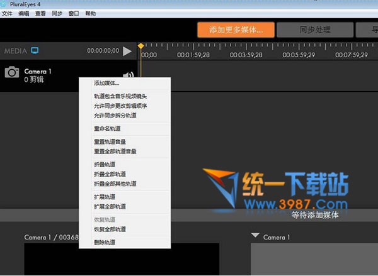
Task: Toggle 允许同步更改剪辑顺序 option
Action: coord(120,106)
